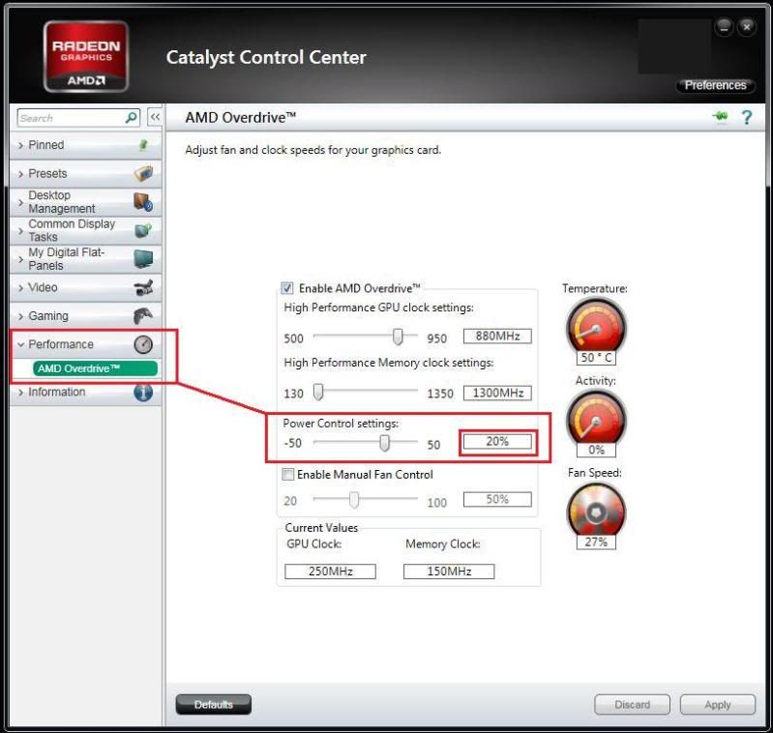Screen dimensions: 773x733
Task: Expand the Presets section
Action: coord(85,173)
